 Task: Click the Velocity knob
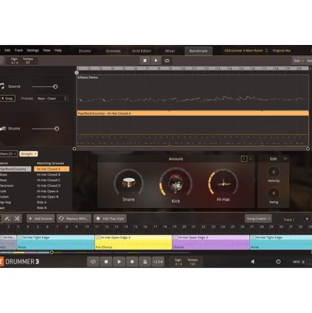tap(273, 172)
